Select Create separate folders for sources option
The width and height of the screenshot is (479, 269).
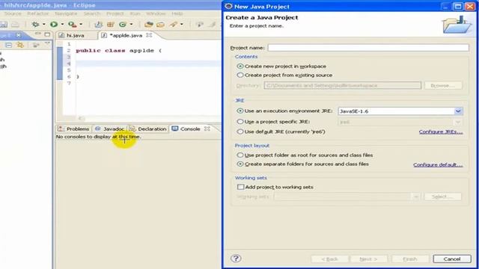(240, 164)
